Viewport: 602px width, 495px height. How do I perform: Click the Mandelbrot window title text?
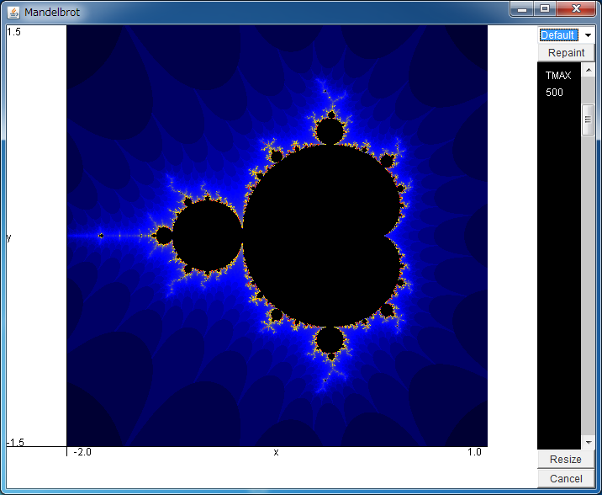click(x=52, y=13)
